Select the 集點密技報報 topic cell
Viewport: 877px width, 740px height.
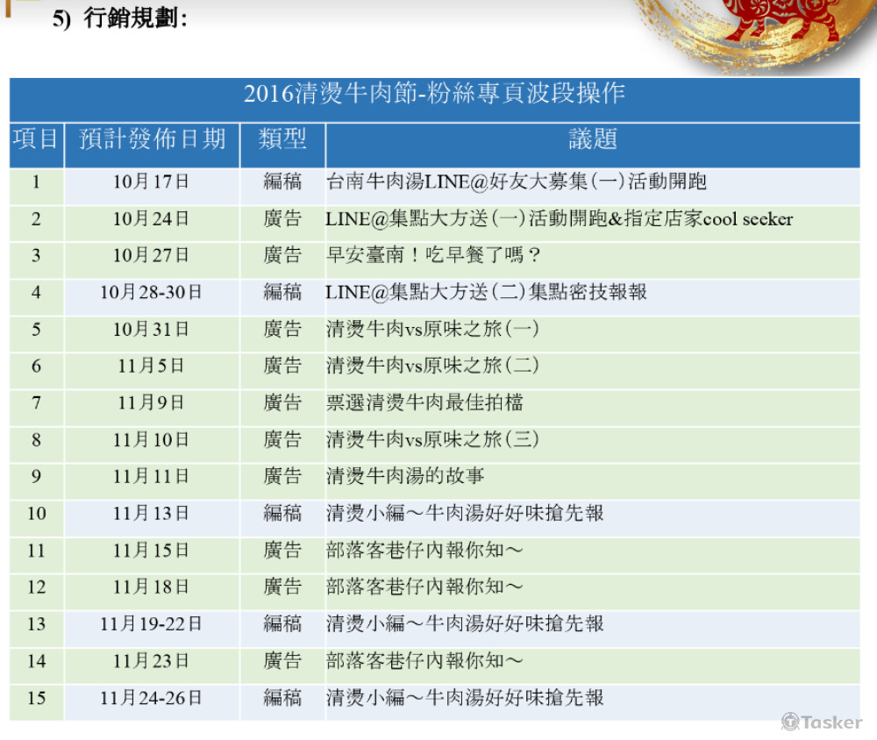pos(486,293)
